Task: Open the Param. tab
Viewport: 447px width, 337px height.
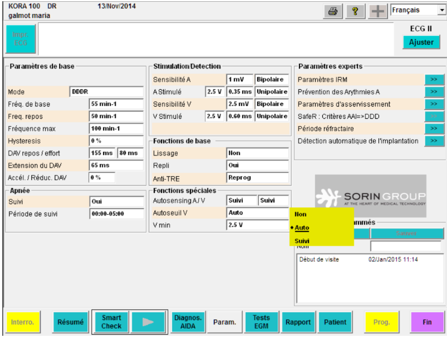Action: tap(225, 322)
